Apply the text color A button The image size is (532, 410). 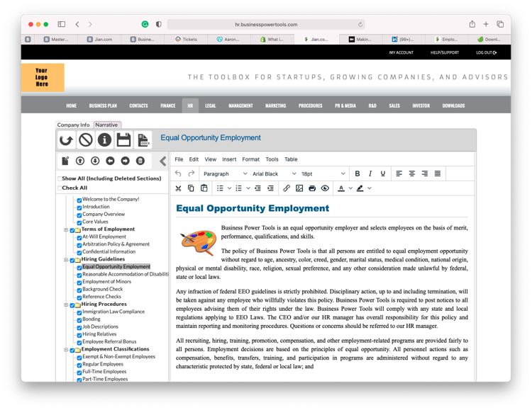click(x=341, y=188)
